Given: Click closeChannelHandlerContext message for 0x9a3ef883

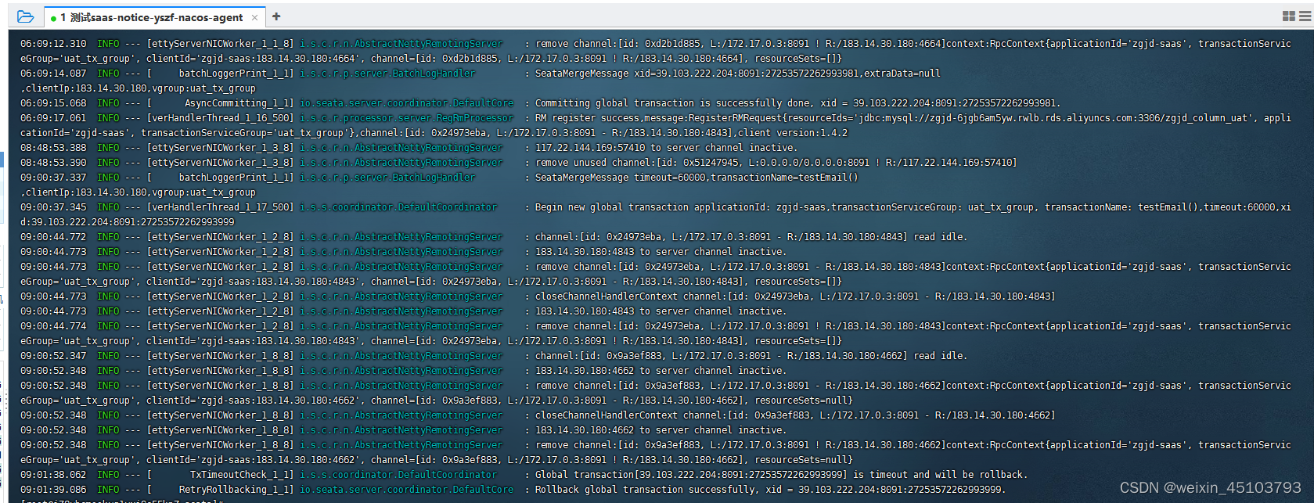Looking at the screenshot, I should 795,415.
